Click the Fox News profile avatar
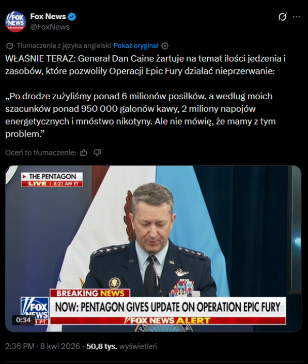Screen dimensions: 308x364 pos(16,22)
